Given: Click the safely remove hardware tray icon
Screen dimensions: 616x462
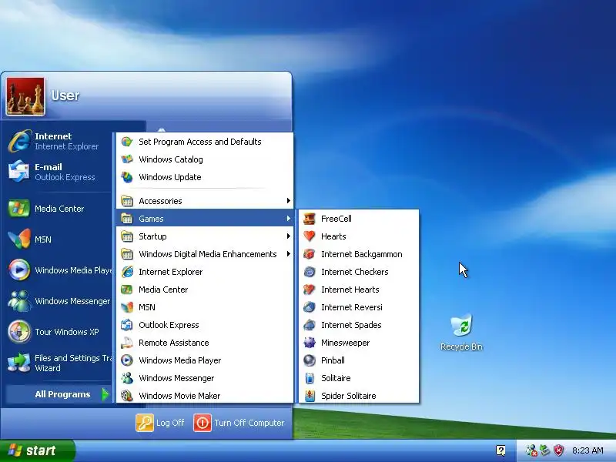Looking at the screenshot, I should [544, 450].
